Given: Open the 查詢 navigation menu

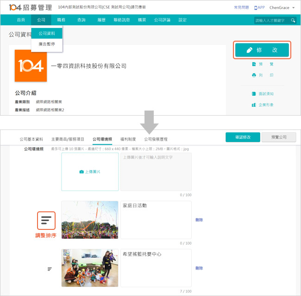Looking at the screenshot, I should point(82,20).
